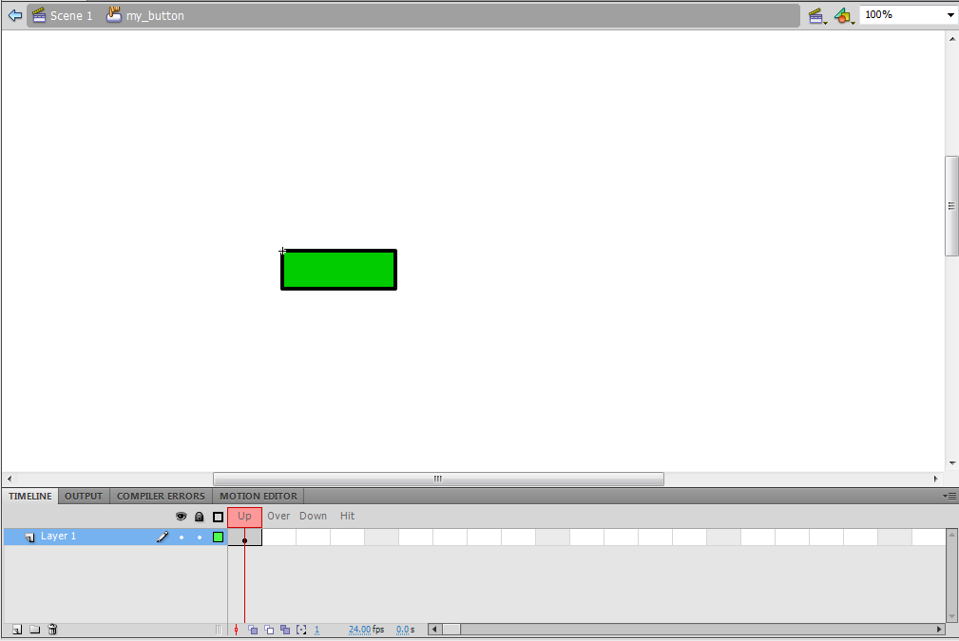Select my_button in the edit bar
The height and width of the screenshot is (641, 959).
point(145,15)
